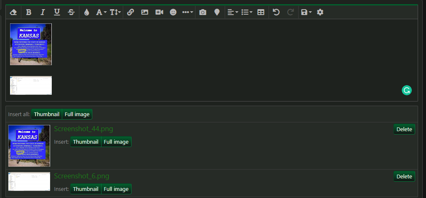Open the save draft dropdown
The width and height of the screenshot is (426, 198).
[306, 12]
